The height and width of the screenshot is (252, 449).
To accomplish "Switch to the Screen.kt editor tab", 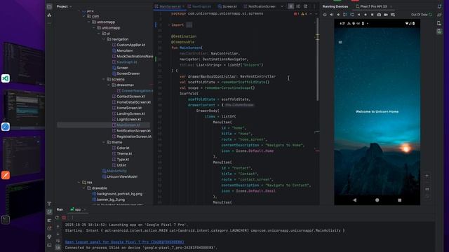I will (227, 6).
